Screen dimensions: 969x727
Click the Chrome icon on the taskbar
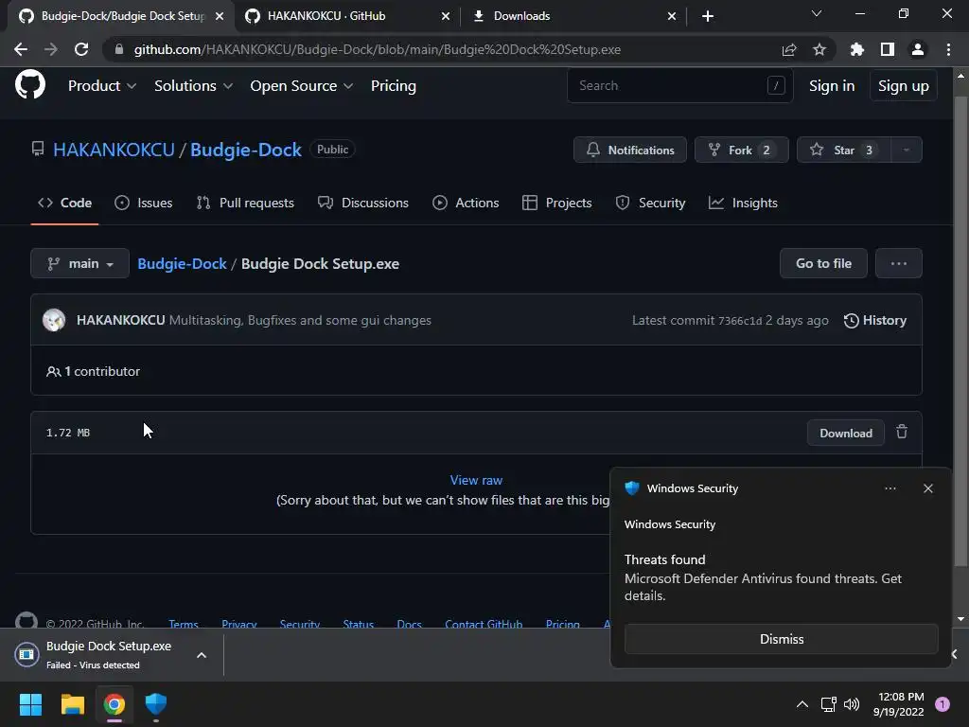pos(115,704)
